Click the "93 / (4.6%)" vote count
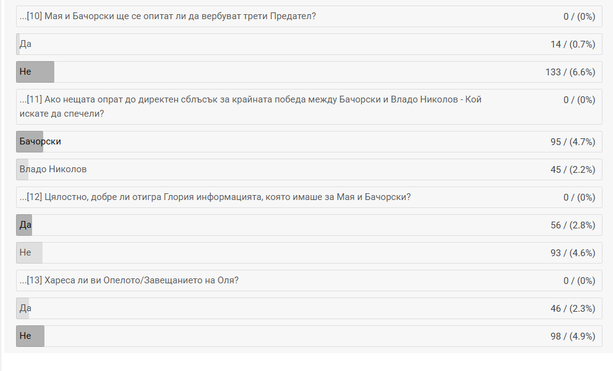This screenshot has height=371, width=613. pos(572,253)
